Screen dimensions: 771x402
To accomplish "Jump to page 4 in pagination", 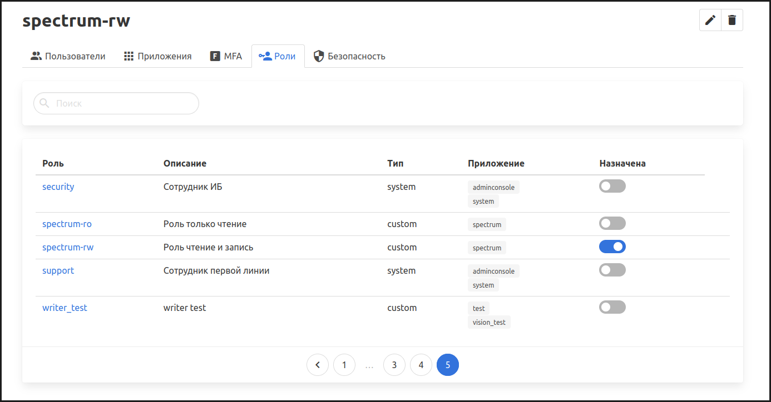I will pos(421,365).
